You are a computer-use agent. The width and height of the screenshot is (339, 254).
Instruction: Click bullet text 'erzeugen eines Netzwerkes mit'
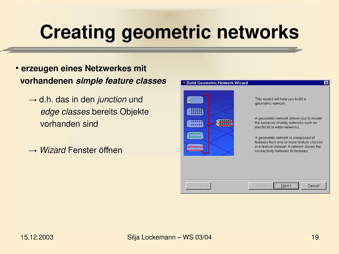[84, 68]
